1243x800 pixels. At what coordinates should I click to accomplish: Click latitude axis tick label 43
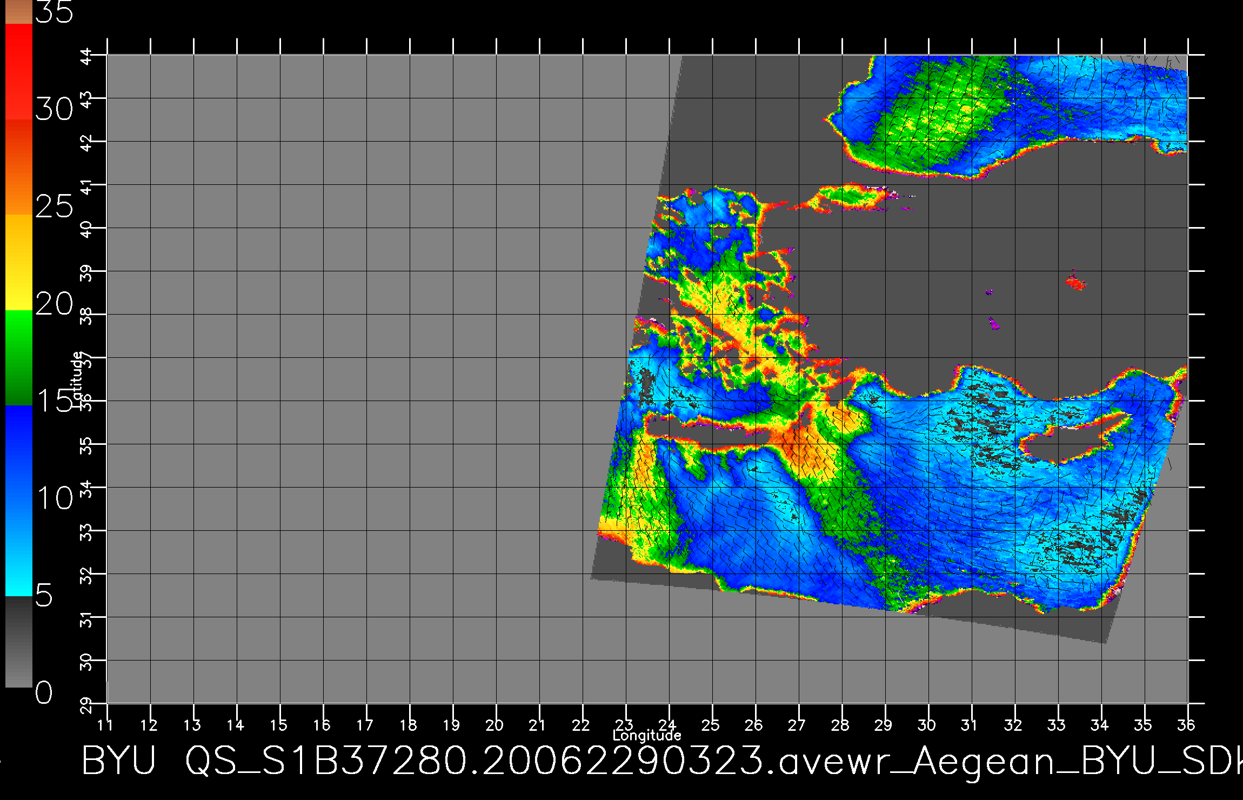click(86, 100)
